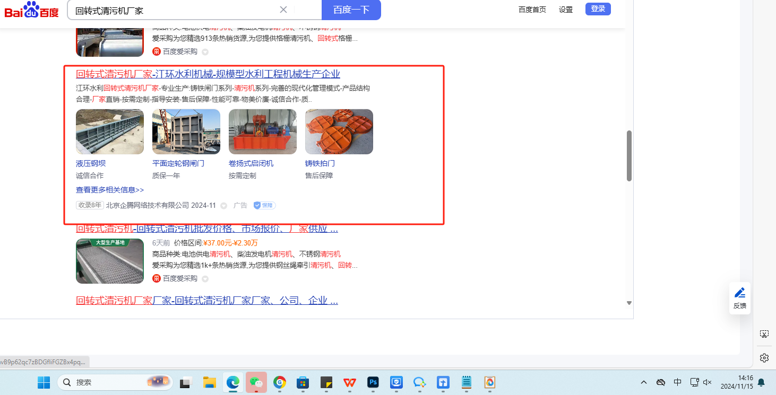Screen dimensions: 776x395
Task: Click the 百度爱采购 label under 价格区间 result
Action: (180, 278)
